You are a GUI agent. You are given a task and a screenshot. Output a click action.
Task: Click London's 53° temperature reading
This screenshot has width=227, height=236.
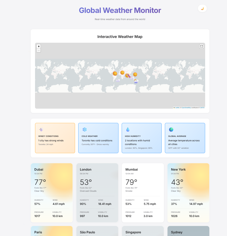click(x=86, y=182)
